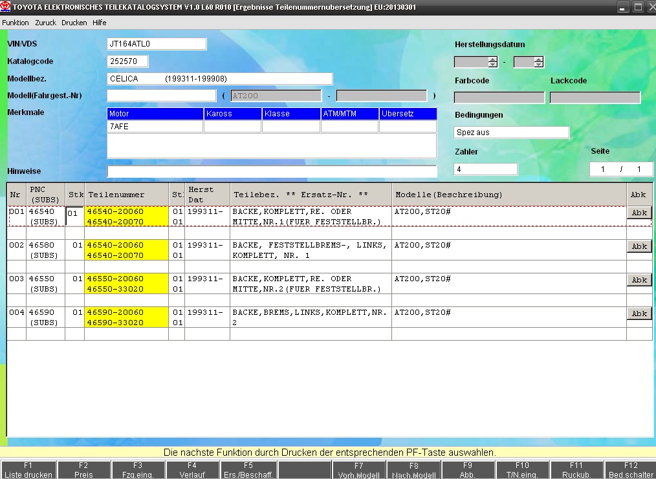Click Abk button for row 004
Image resolution: width=656 pixels, height=479 pixels.
click(639, 314)
